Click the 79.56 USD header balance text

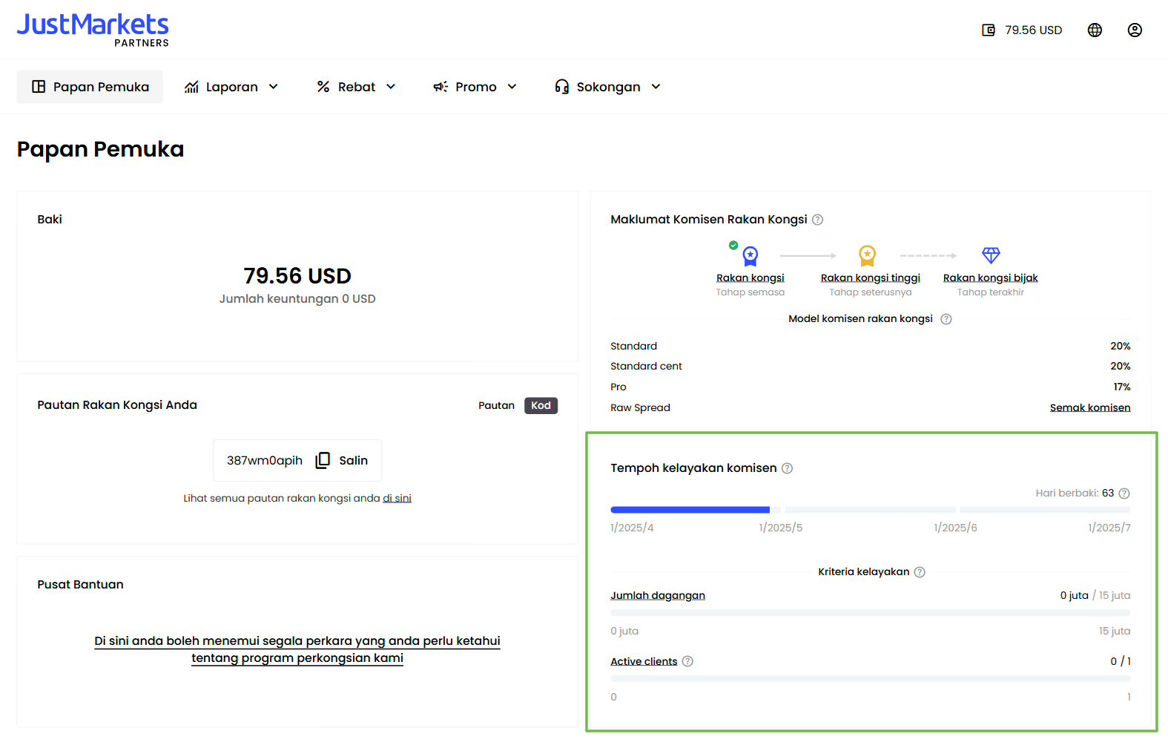click(1033, 30)
